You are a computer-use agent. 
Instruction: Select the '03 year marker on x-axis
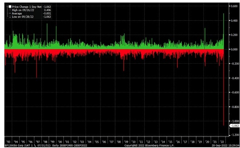point(82,142)
